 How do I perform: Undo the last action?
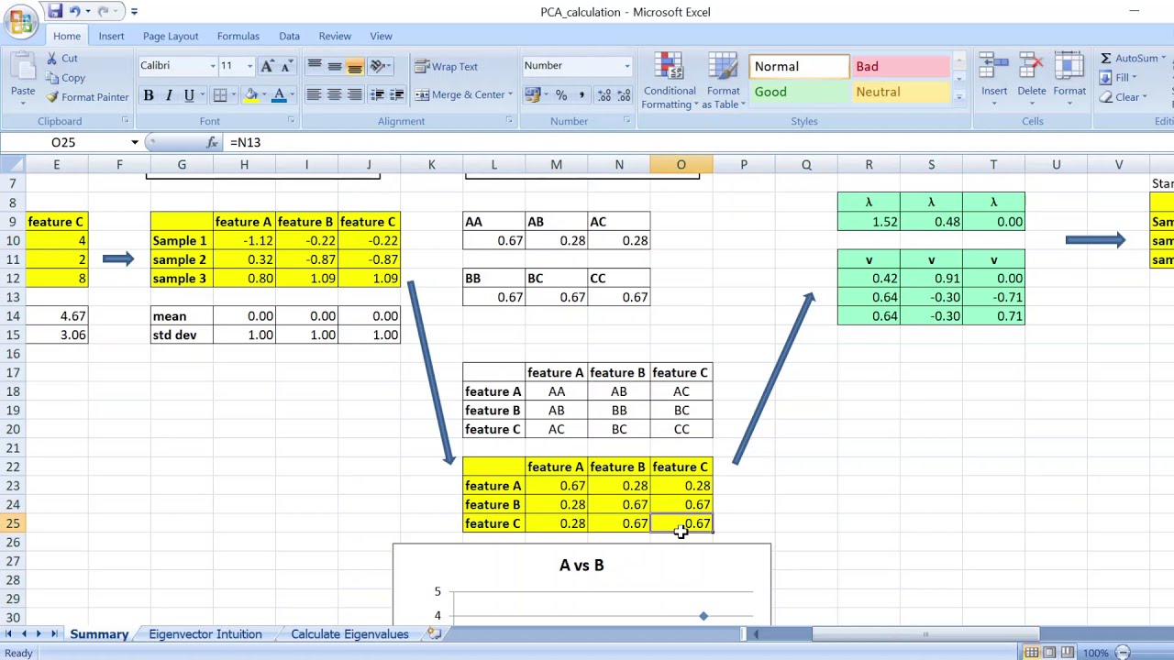[x=75, y=11]
